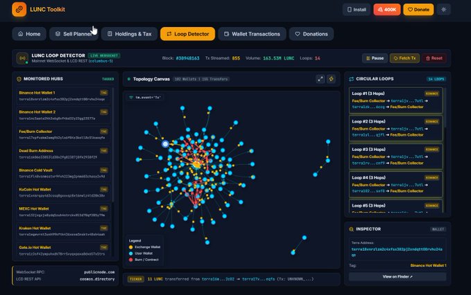Click the Terra Address value in Inspector
The image size is (471, 295).
[397, 252]
